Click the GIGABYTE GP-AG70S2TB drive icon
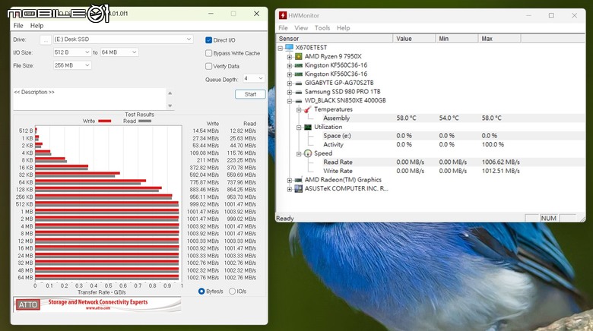 [298, 83]
